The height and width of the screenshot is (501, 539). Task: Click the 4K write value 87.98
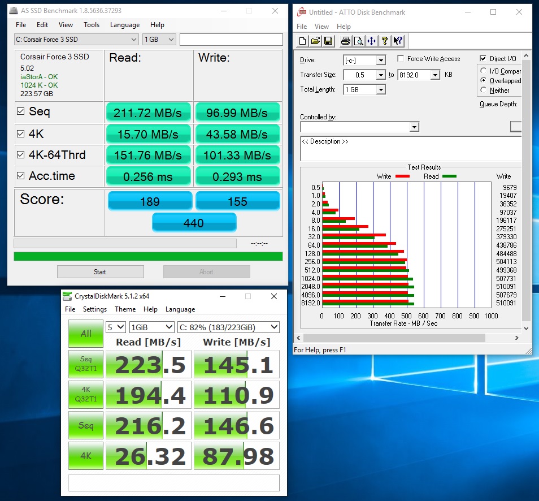[x=237, y=456]
